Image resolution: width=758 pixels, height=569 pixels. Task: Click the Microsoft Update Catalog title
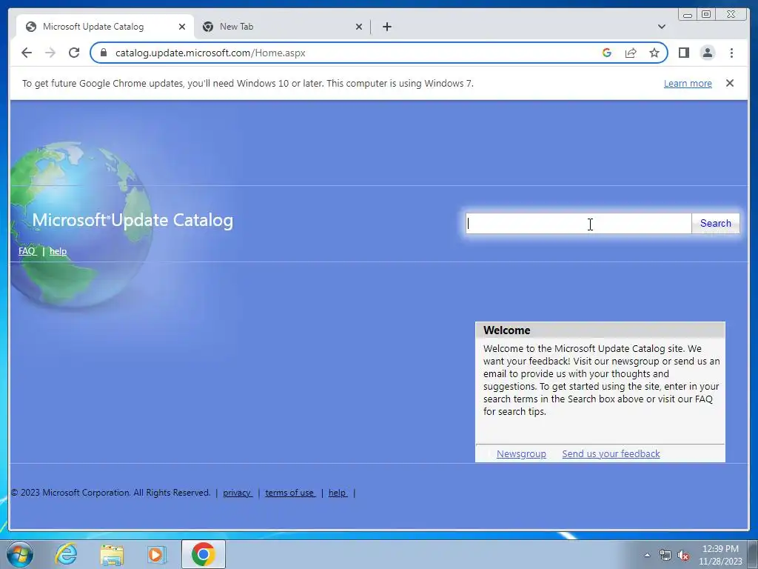[x=133, y=220]
